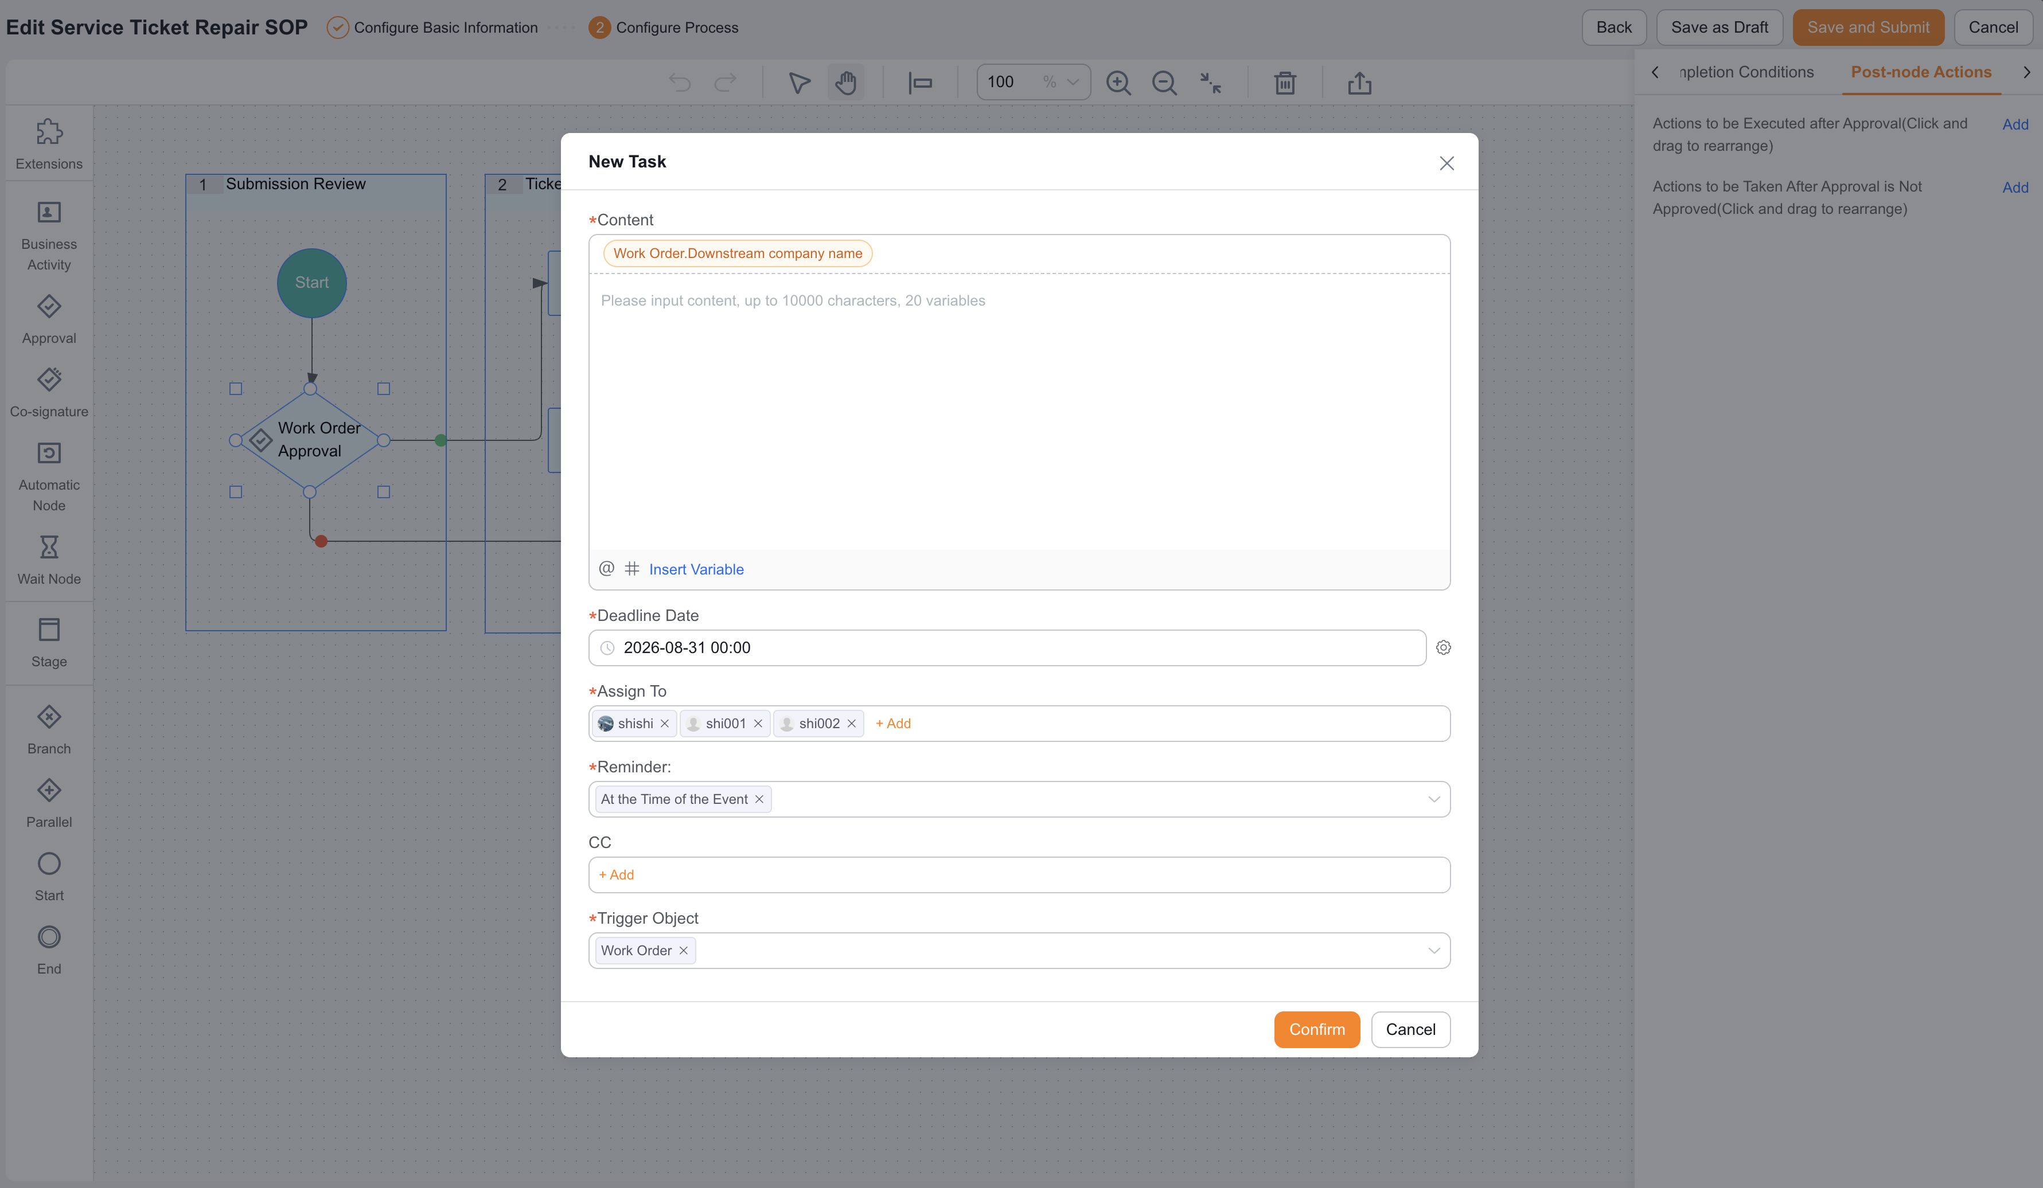Activate the pointer selection tool
This screenshot has height=1188, width=2043.
tap(800, 83)
